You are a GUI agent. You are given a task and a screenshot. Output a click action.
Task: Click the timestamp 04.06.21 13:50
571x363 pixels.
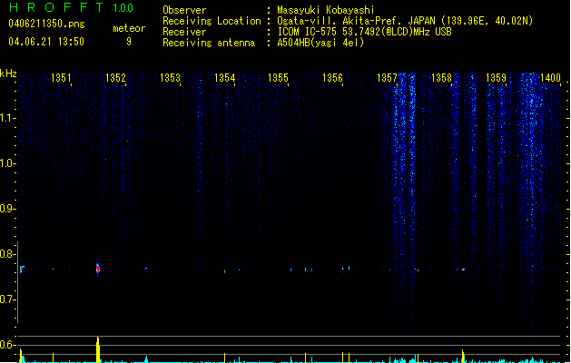tap(46, 42)
